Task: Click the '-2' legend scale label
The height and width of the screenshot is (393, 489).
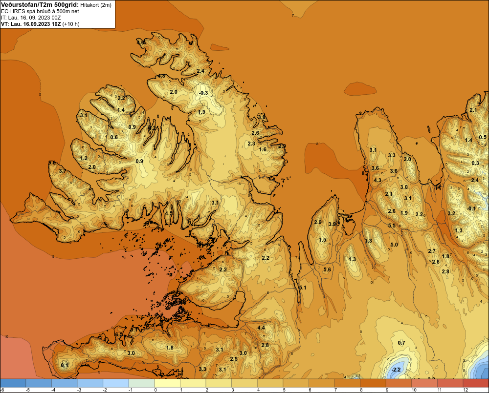Action: (105, 390)
